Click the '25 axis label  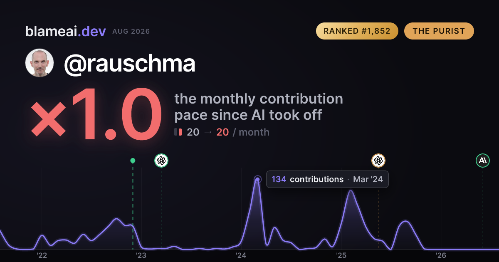341,255
